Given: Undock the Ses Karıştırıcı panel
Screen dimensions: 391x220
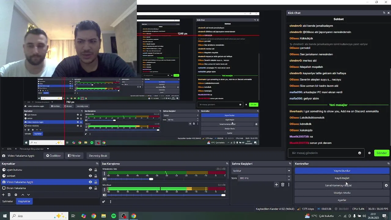Looking at the screenshot, I should point(227,164).
